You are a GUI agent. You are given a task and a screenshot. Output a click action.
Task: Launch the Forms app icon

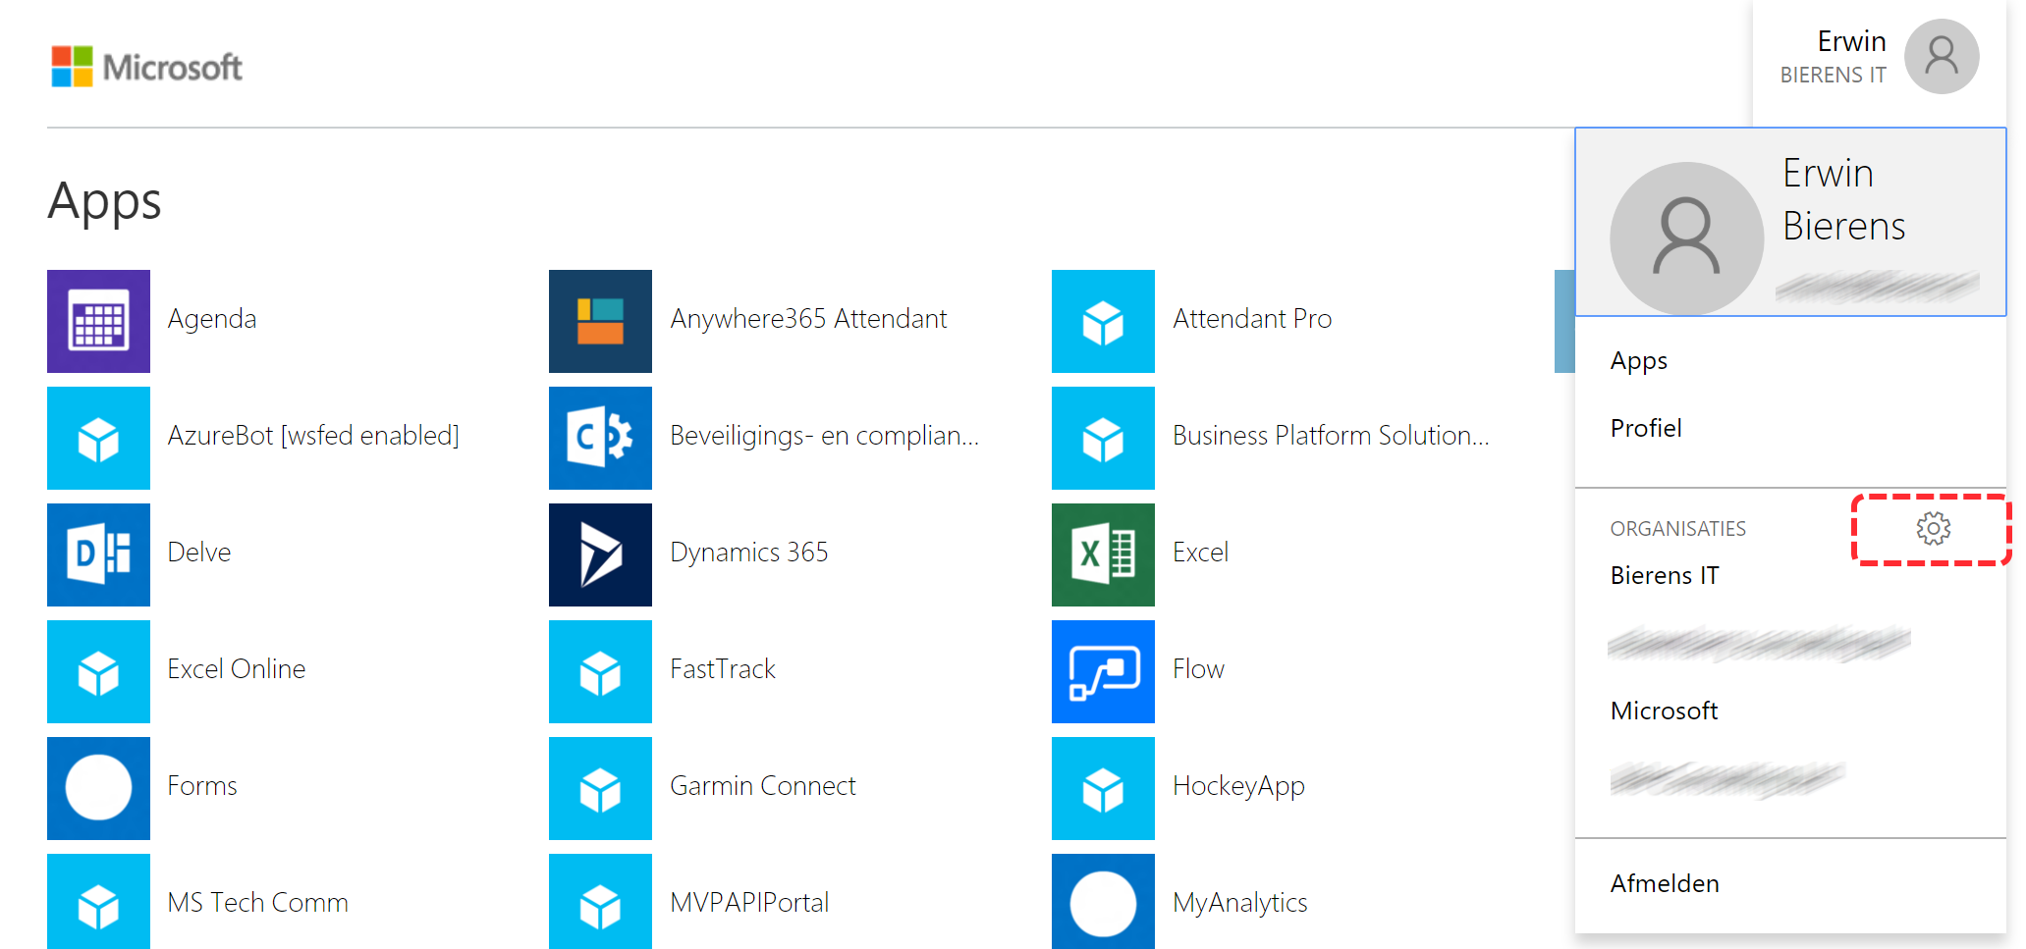[x=98, y=788]
